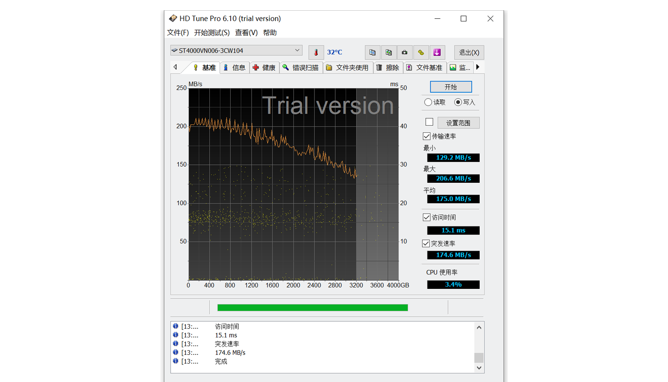The image size is (668, 382).
Task: Click the HD Tune Pro title bar icon
Action: tap(173, 18)
